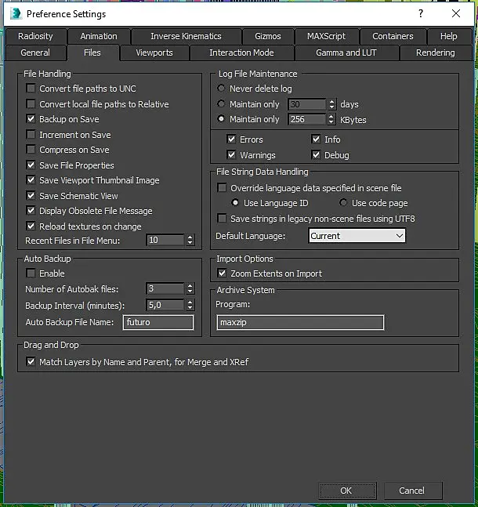Click the Recent Files in File Menu field

[165, 240]
